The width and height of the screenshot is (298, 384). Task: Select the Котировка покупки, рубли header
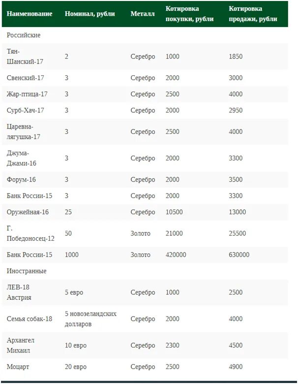[x=190, y=14]
